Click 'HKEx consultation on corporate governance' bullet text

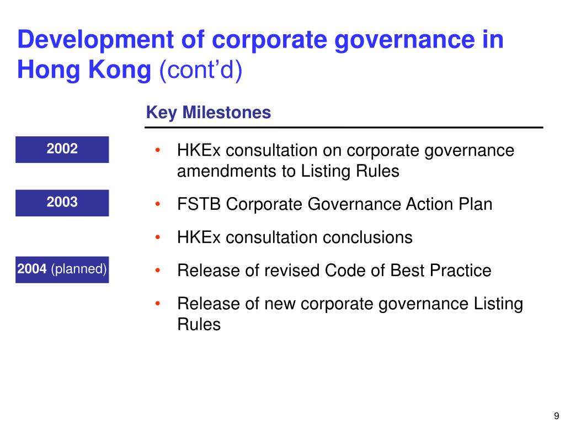[345, 150]
